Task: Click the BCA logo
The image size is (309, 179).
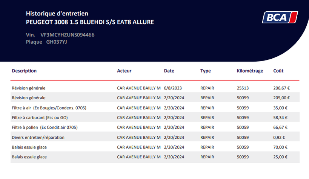Action: [x=280, y=18]
